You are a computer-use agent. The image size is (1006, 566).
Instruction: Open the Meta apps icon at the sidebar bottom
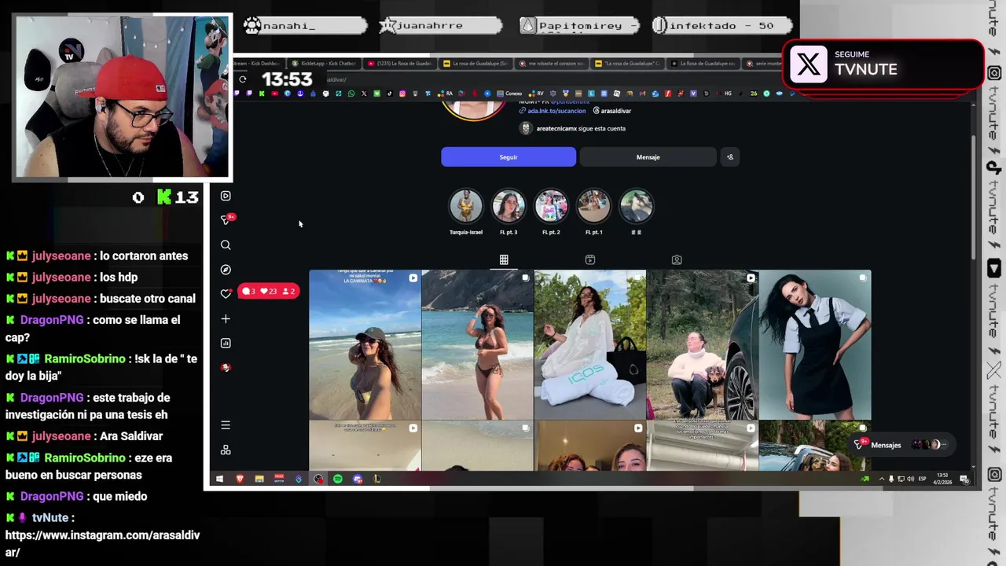(226, 450)
